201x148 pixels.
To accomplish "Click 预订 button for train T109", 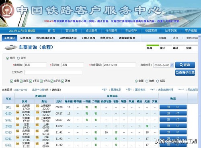I will (x=173, y=126).
